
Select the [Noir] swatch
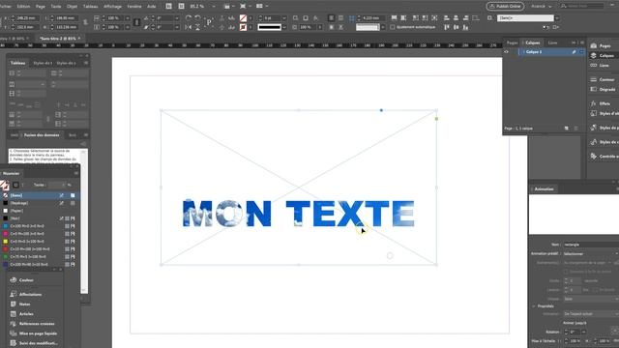coord(40,218)
